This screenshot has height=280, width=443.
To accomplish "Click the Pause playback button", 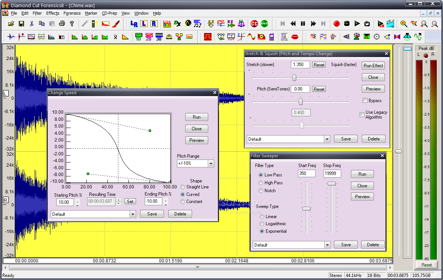I will pyautogui.click(x=303, y=24).
